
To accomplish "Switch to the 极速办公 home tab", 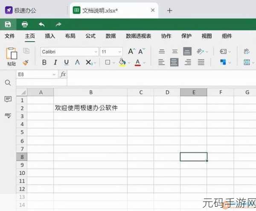I will [20, 10].
